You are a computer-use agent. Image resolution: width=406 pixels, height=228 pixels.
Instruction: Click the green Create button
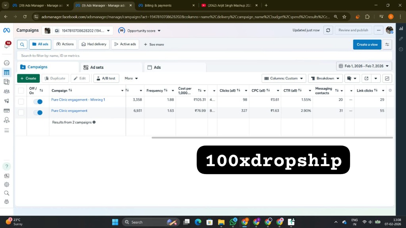click(29, 79)
